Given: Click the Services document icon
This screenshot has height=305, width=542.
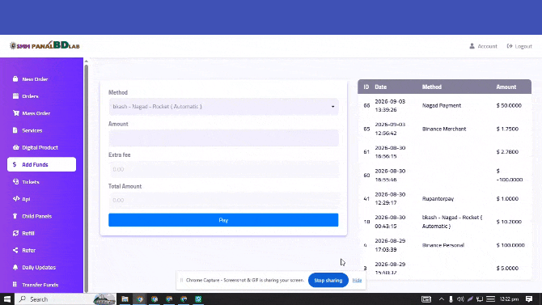Looking at the screenshot, I should [x=15, y=130].
